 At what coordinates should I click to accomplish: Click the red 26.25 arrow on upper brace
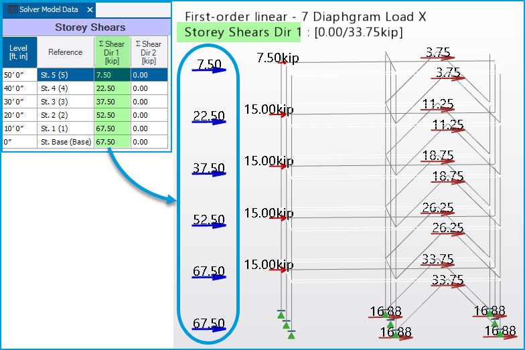pos(437,213)
